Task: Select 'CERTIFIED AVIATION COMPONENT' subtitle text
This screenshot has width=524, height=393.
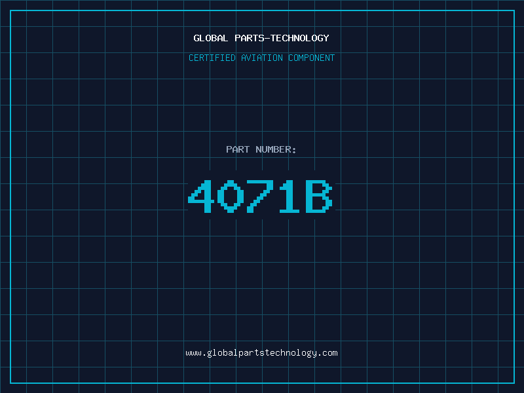Action: point(261,58)
